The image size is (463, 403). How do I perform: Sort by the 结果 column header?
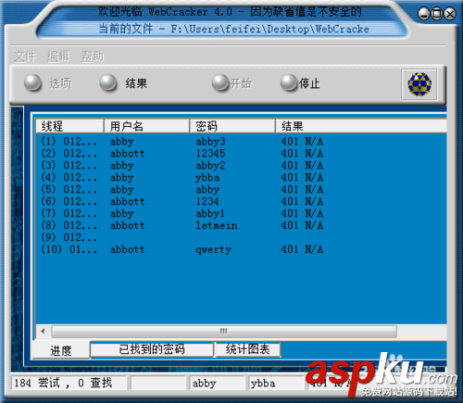[361, 126]
